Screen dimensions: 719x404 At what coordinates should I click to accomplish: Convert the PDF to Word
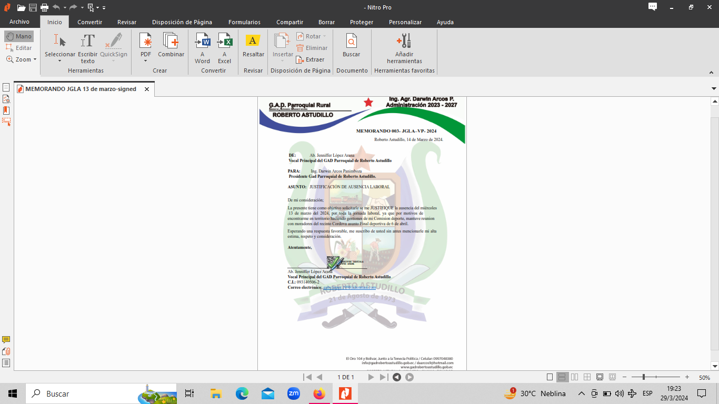[202, 48]
